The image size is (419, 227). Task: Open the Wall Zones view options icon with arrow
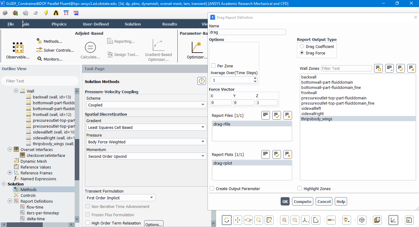389,68
